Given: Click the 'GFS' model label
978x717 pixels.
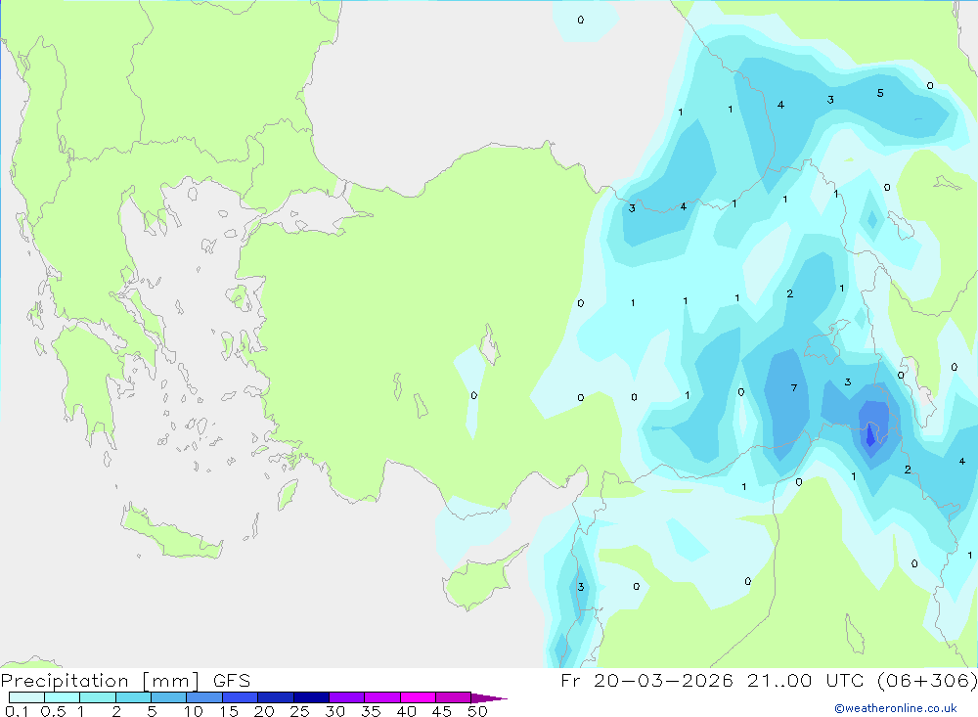Looking at the screenshot, I should [x=232, y=681].
